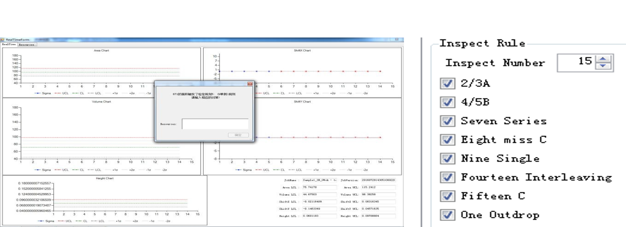Increase the Inspect Number value
Screen dimensions: 626x227
click(x=603, y=59)
